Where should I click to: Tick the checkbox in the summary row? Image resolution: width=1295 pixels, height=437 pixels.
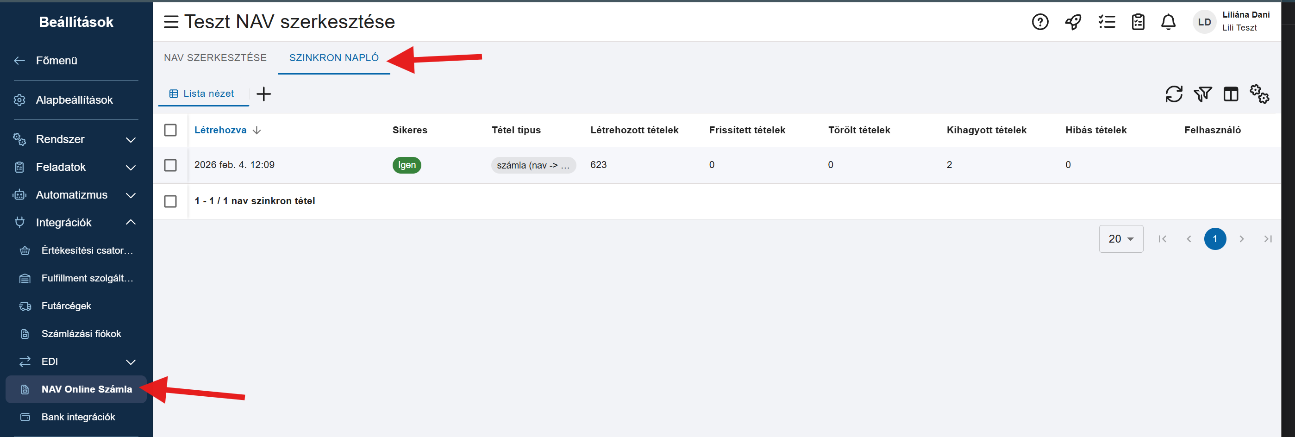(170, 201)
